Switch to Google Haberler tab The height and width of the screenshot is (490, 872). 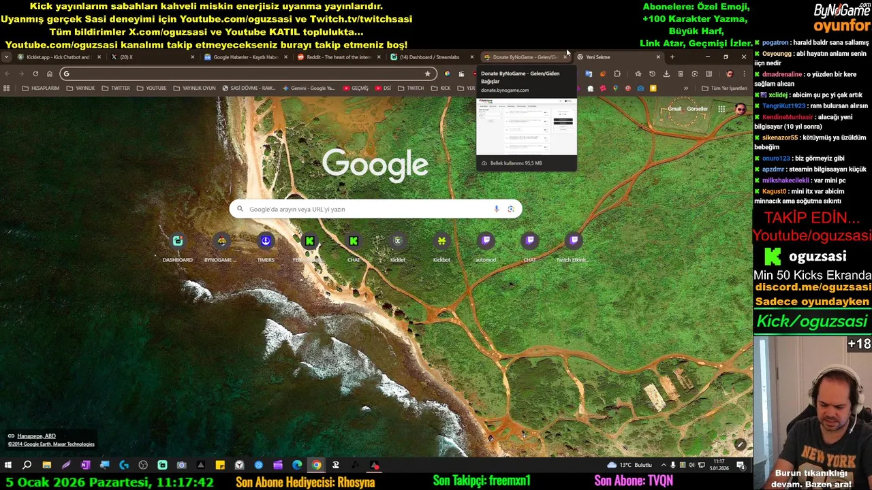click(245, 57)
